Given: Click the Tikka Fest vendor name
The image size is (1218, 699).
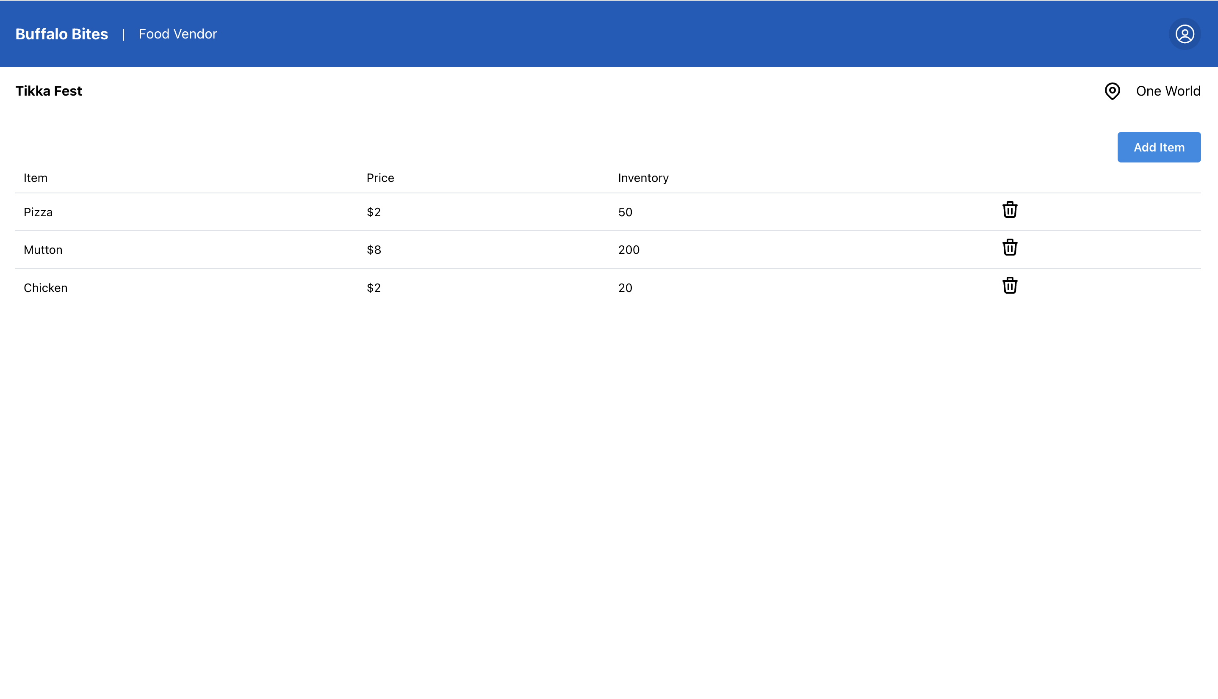Looking at the screenshot, I should (x=49, y=91).
